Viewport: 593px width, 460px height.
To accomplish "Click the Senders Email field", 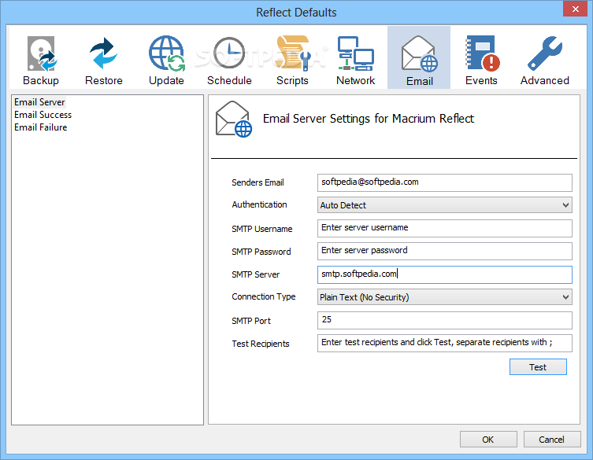I will coord(444,182).
